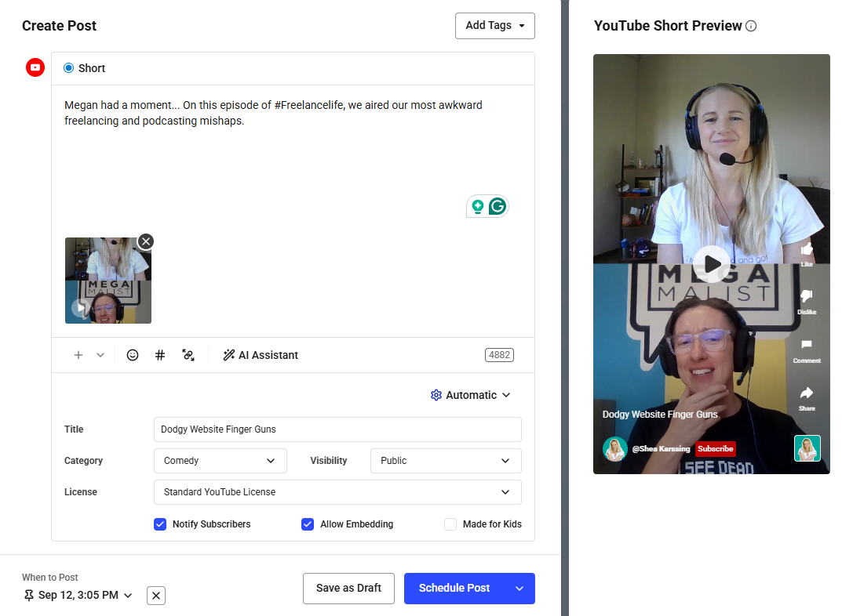This screenshot has width=842, height=616.
Task: Click Save as Draft
Action: click(x=348, y=588)
